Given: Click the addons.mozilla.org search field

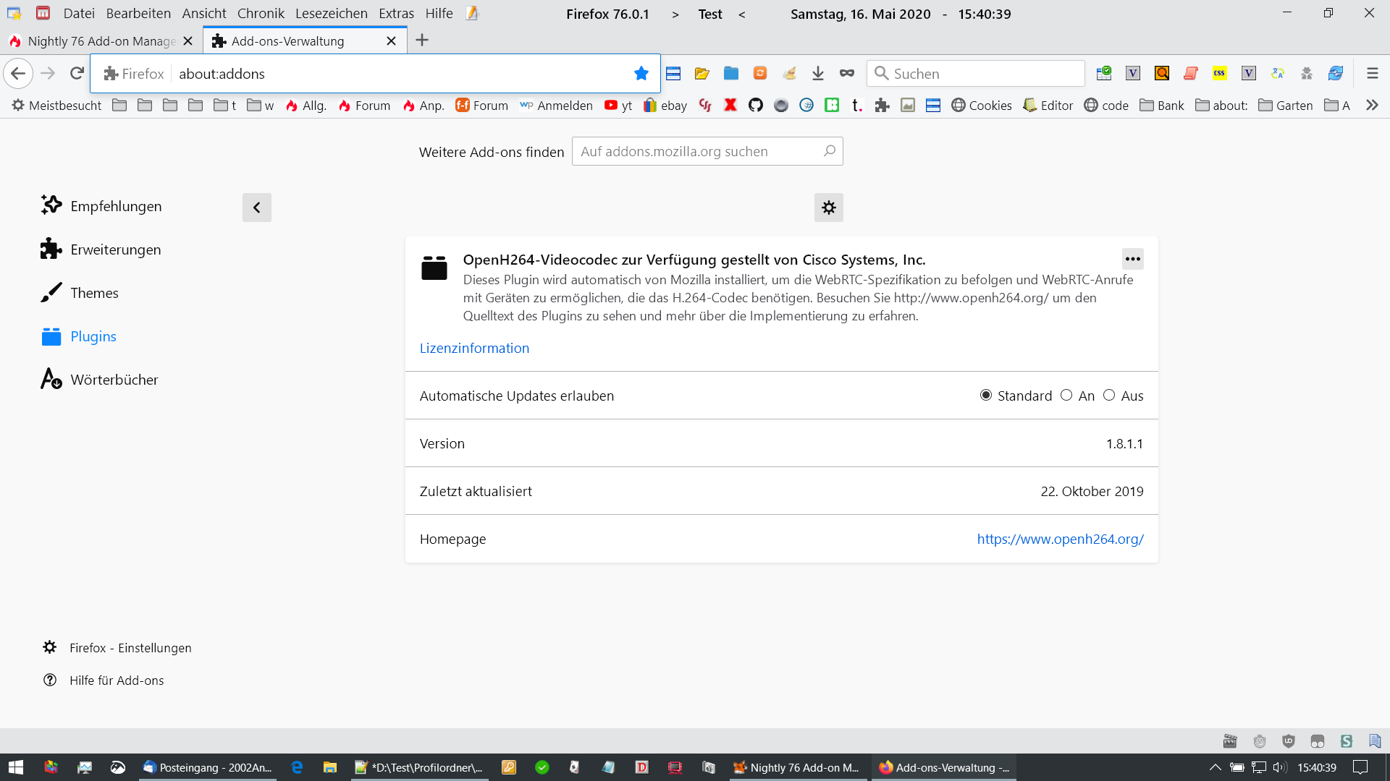Looking at the screenshot, I should pos(699,151).
